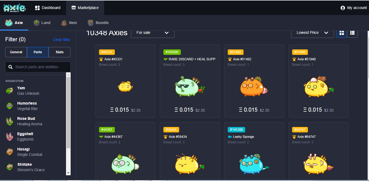Image resolution: width=369 pixels, height=181 pixels.
Task: Open the yellow Axie #51940 image
Action: [319, 86]
